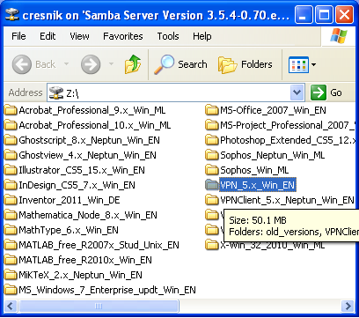359x318 pixels.
Task: Select Ghostscript_8.x_Neptun_Win_EN folder icon
Action: [11, 140]
